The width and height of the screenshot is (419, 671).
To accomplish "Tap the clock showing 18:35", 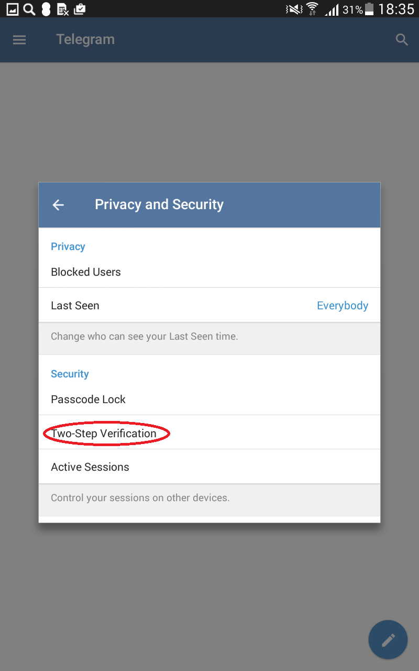I will point(396,9).
